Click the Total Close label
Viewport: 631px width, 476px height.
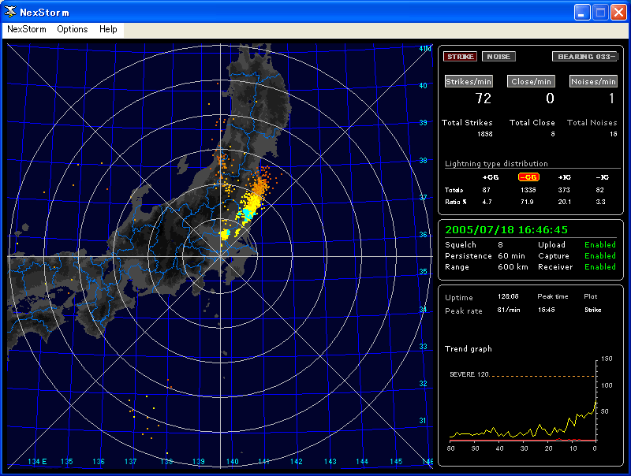532,123
